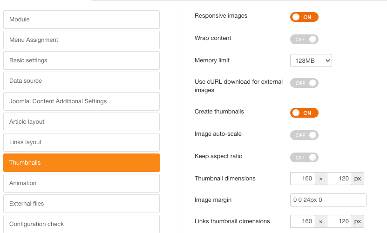
Task: Switch to the Article layout tab
Action: 81,122
